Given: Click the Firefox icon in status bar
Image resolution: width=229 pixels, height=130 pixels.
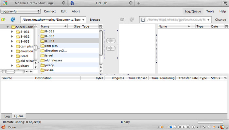Looking at the screenshot, I should (222, 127).
